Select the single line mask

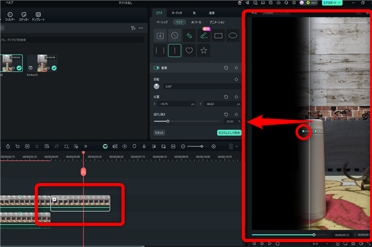175,50
